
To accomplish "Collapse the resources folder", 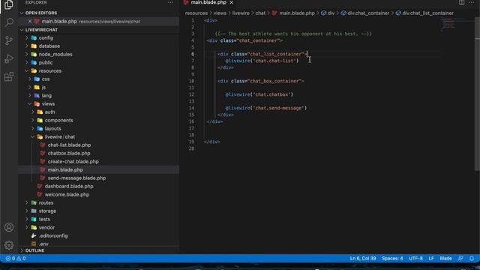I will point(50,71).
